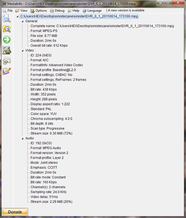Image resolution: width=186 pixels, height=218 pixels.
Task: Select the root file path tree item
Action: click(79, 16)
